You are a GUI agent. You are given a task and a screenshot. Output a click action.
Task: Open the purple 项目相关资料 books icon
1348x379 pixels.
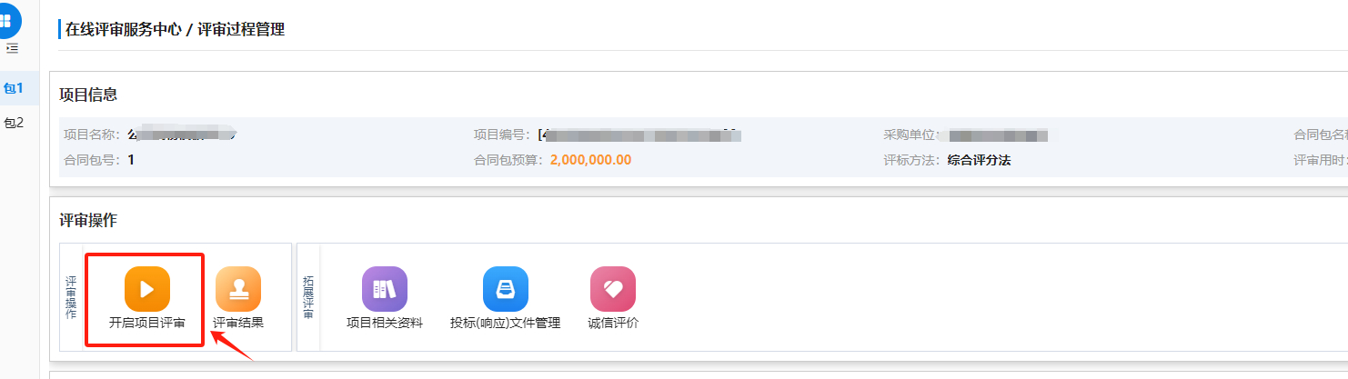[x=385, y=289]
